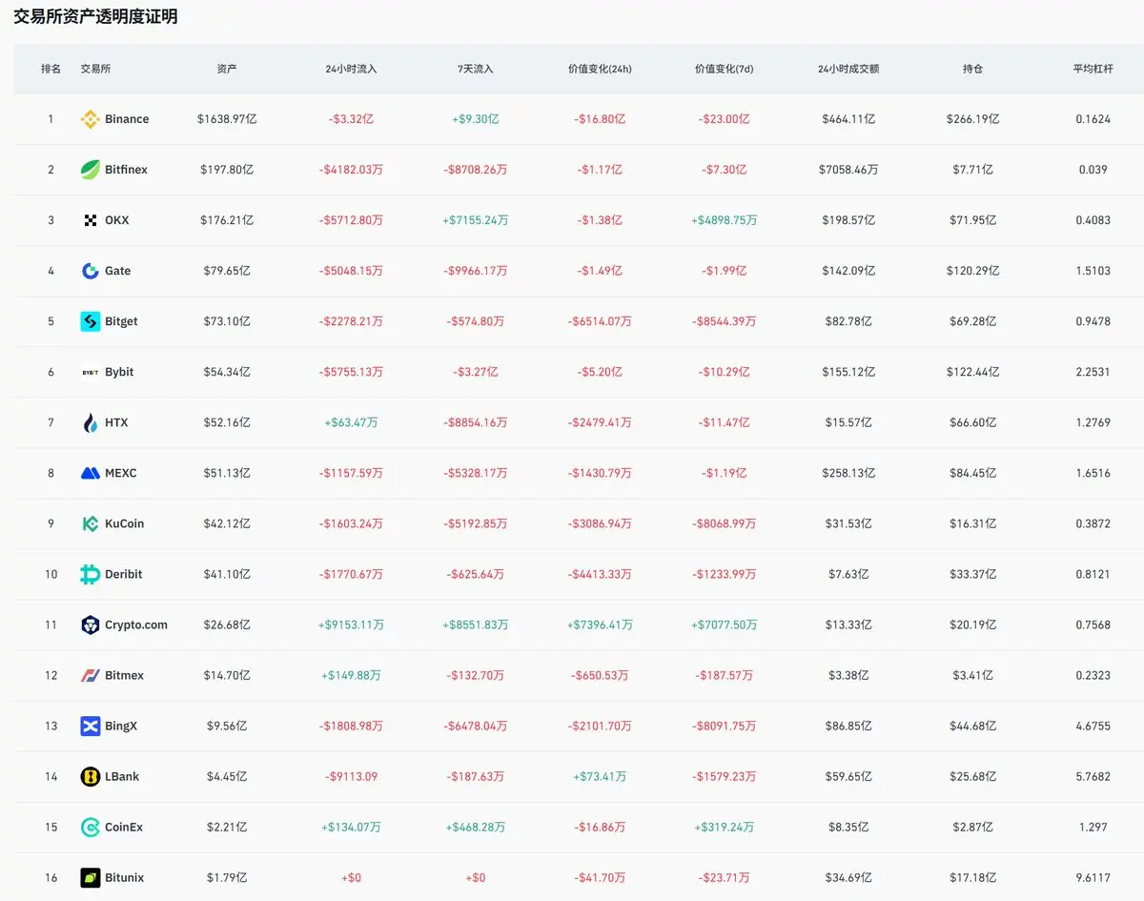Select Deribit 24h value change -$4413.33万
The image size is (1144, 901).
[600, 574]
